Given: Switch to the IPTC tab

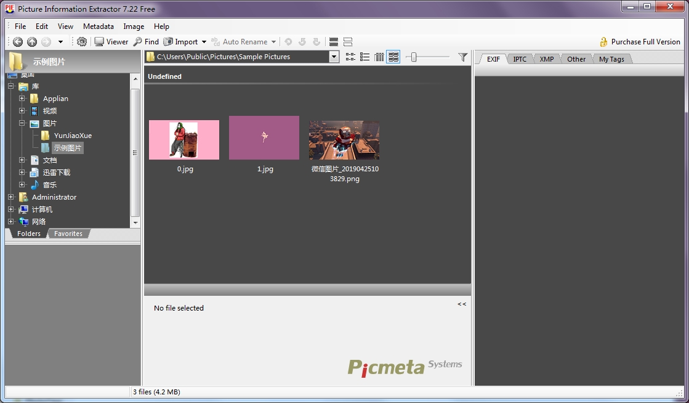Looking at the screenshot, I should (x=520, y=59).
